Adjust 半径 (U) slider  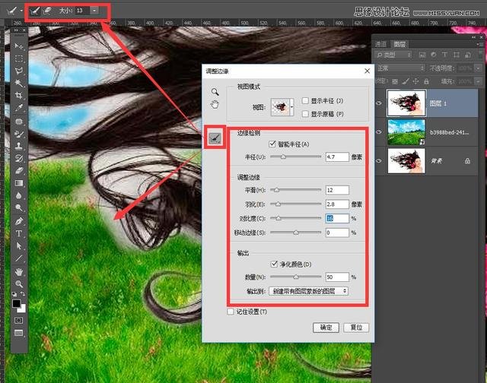[x=283, y=157]
